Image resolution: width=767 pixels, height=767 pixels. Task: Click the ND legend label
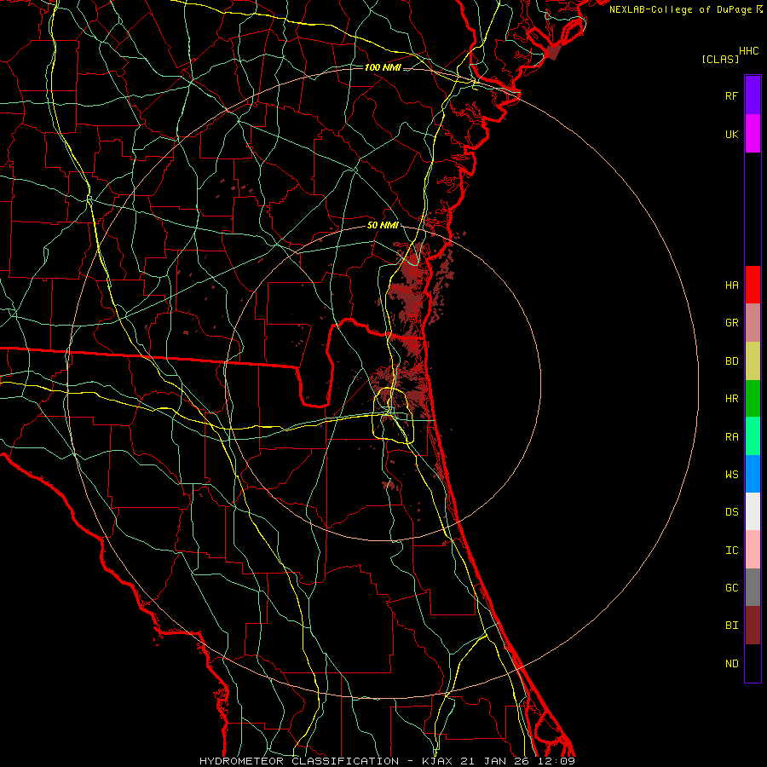pyautogui.click(x=731, y=663)
